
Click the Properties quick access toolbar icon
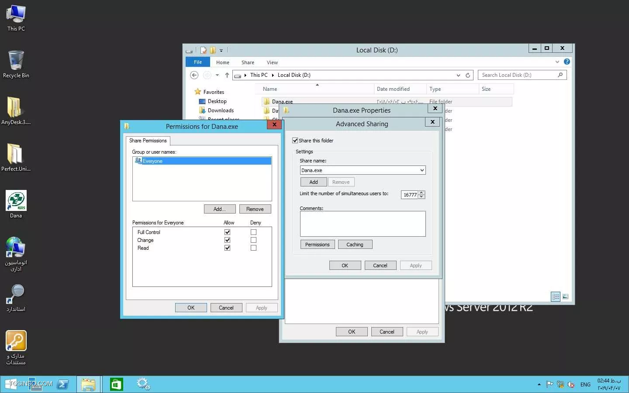coord(204,50)
